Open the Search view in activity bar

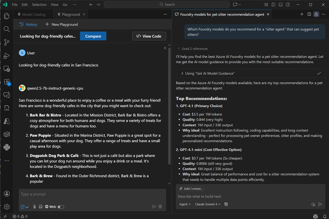click(7, 29)
